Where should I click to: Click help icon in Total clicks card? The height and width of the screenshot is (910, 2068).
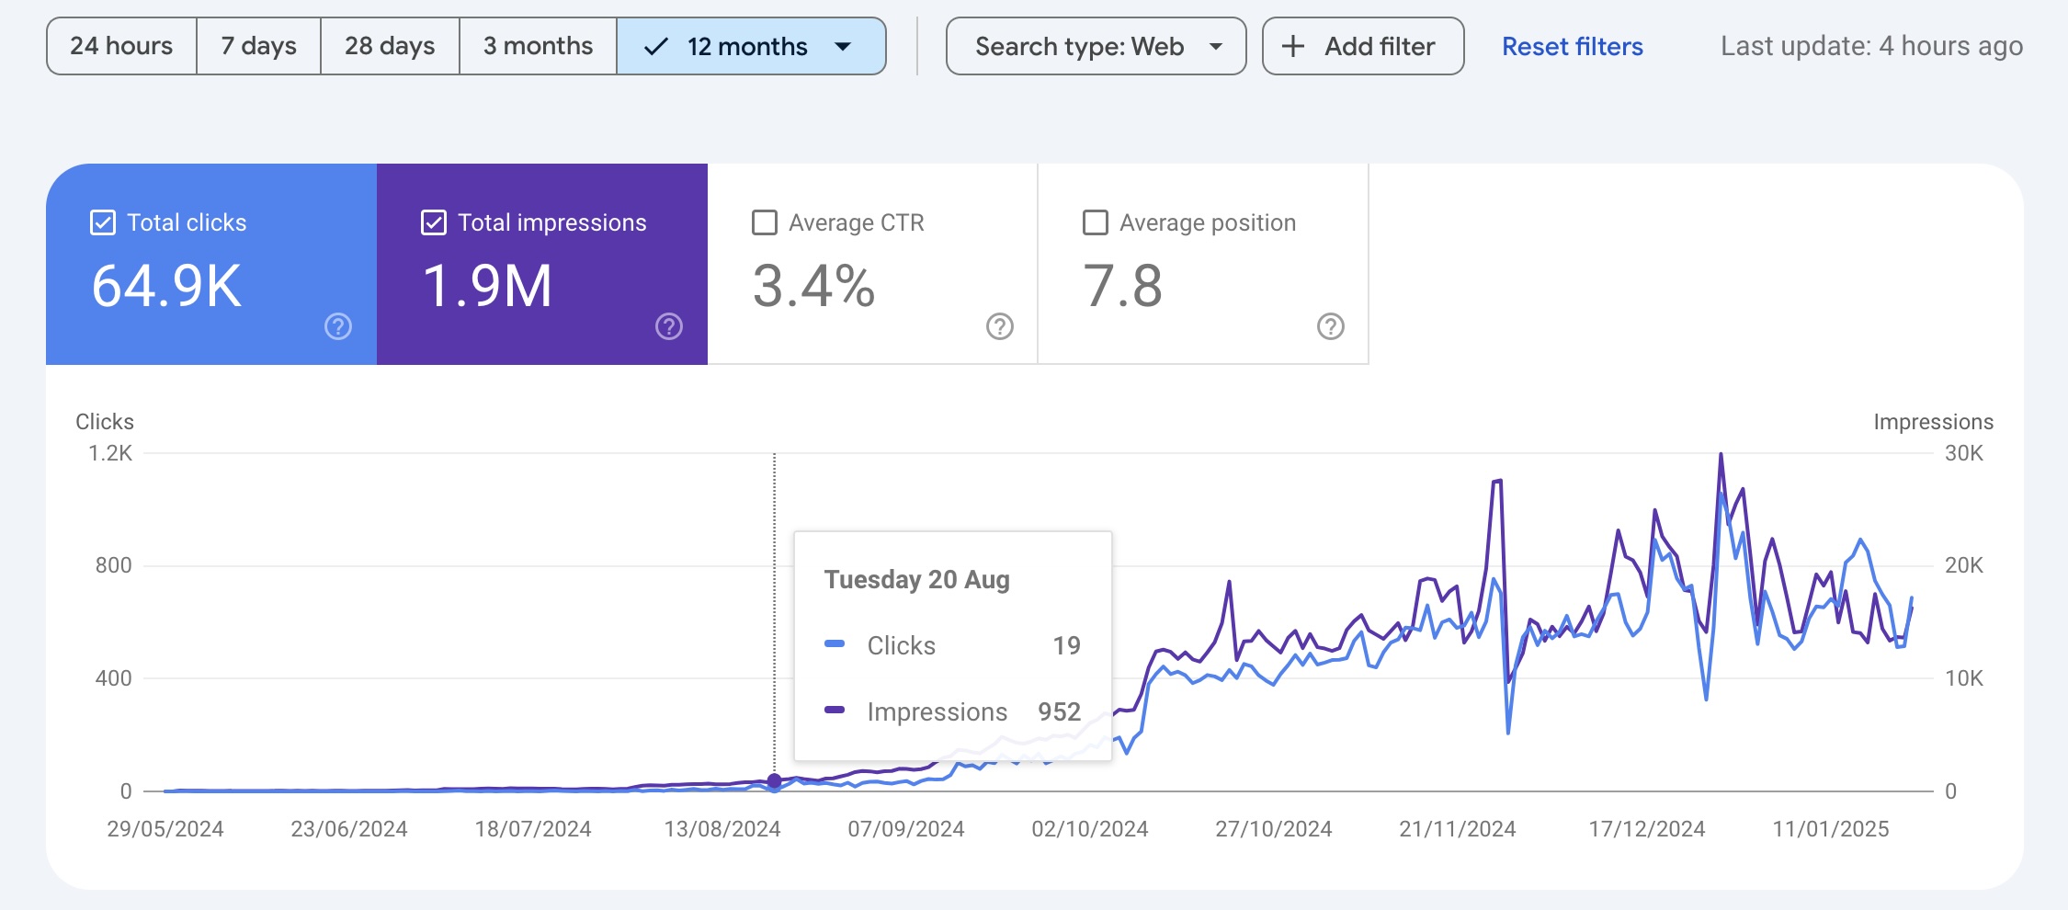coord(338,326)
